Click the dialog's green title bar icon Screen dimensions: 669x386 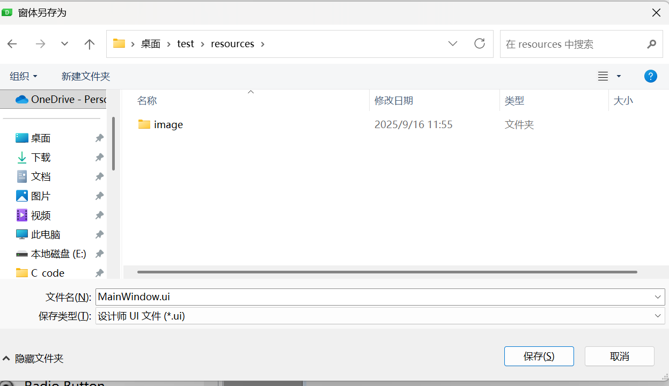click(x=7, y=12)
